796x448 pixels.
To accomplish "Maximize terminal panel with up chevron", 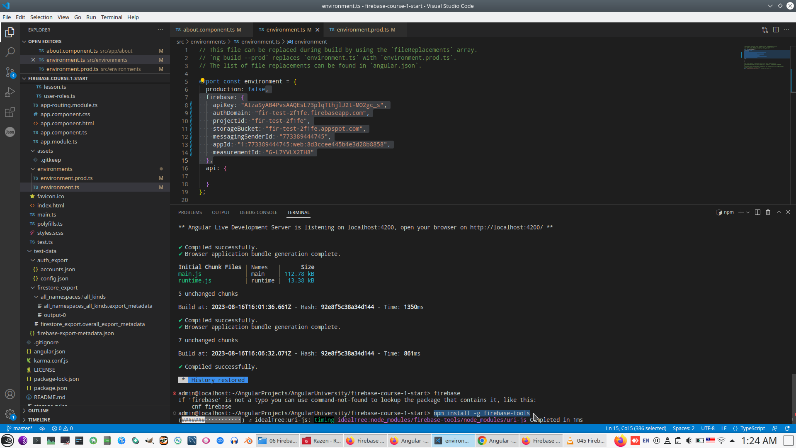I will [x=779, y=212].
